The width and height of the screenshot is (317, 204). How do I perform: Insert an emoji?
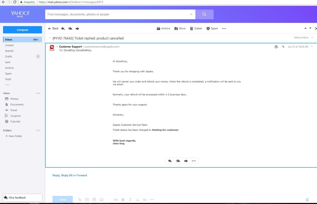pos(102,199)
